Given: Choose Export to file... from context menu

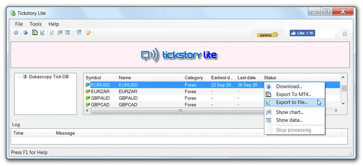Looking at the screenshot, I should click(x=295, y=102).
